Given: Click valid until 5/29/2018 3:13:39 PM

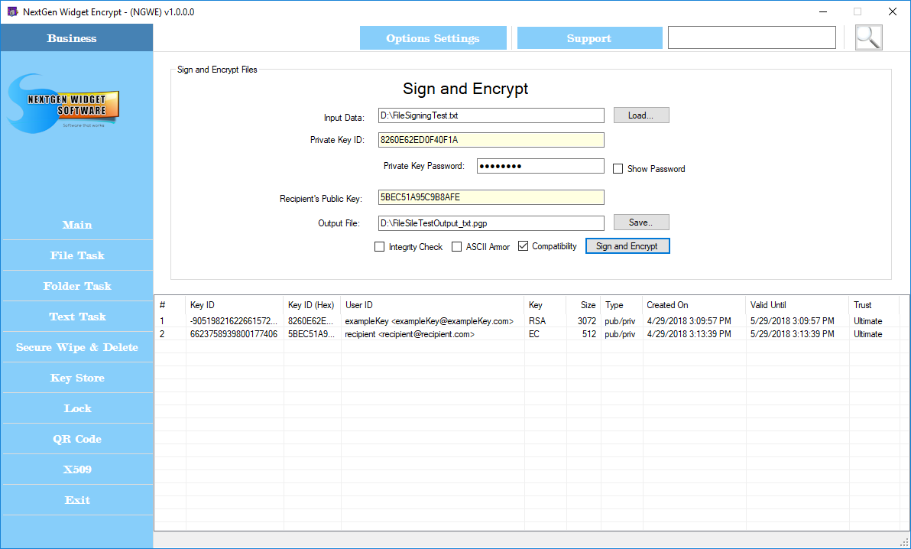Looking at the screenshot, I should [792, 334].
